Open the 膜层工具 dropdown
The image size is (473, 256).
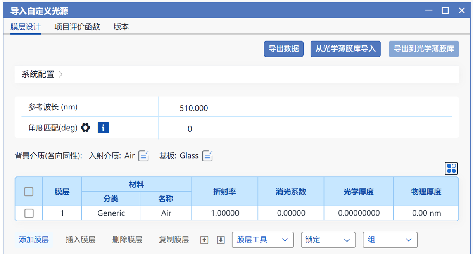262,240
